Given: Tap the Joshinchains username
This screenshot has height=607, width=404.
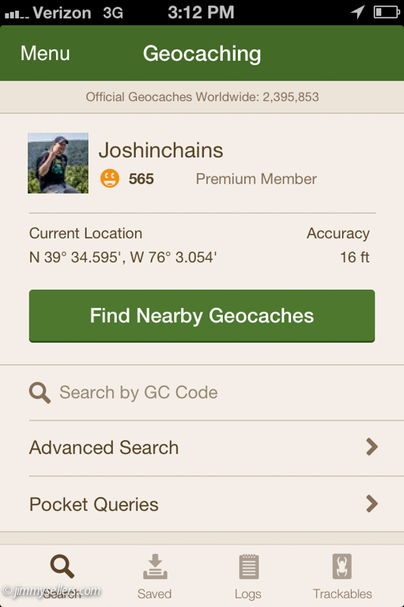Looking at the screenshot, I should 161,150.
